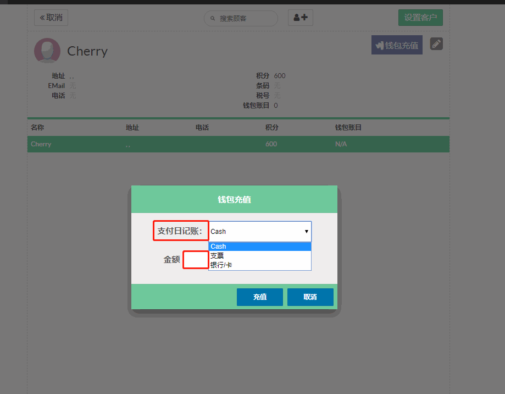The height and width of the screenshot is (394, 505).
Task: Click the 电话 column header in table
Action: click(202, 128)
